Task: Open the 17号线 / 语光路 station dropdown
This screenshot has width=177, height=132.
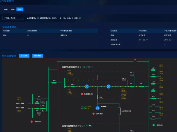Action: click(13, 18)
